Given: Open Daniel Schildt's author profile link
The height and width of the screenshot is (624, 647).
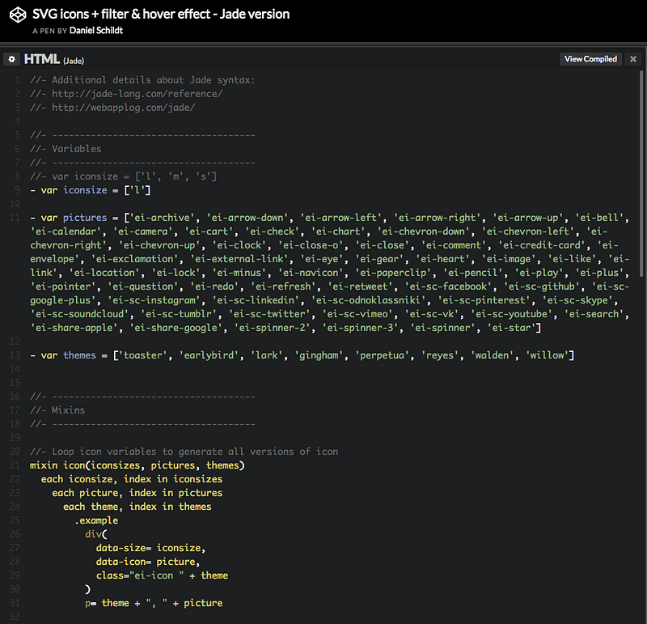Looking at the screenshot, I should coord(96,31).
